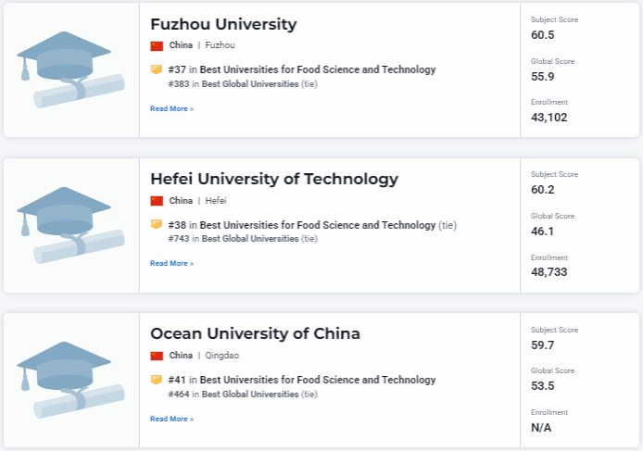The image size is (643, 451).
Task: Open the Hefei University of Technology title link
Action: pos(274,179)
